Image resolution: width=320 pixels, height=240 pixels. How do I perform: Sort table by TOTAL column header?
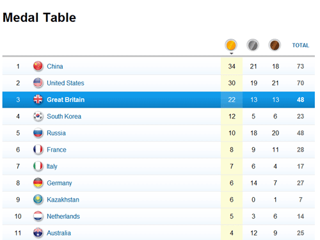pos(301,45)
